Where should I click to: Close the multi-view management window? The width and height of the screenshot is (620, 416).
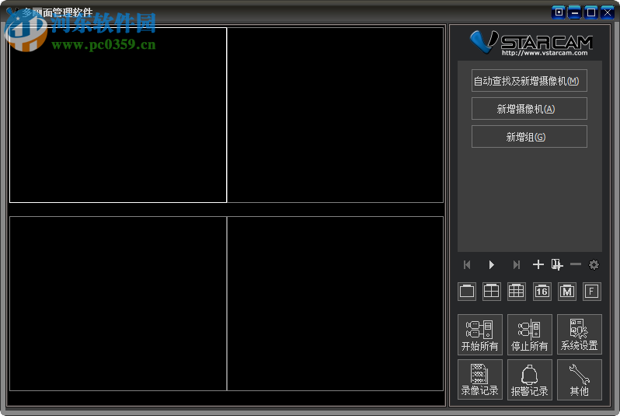click(x=608, y=12)
